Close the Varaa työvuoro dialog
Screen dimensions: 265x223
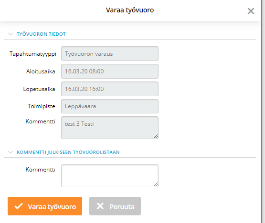point(251,11)
